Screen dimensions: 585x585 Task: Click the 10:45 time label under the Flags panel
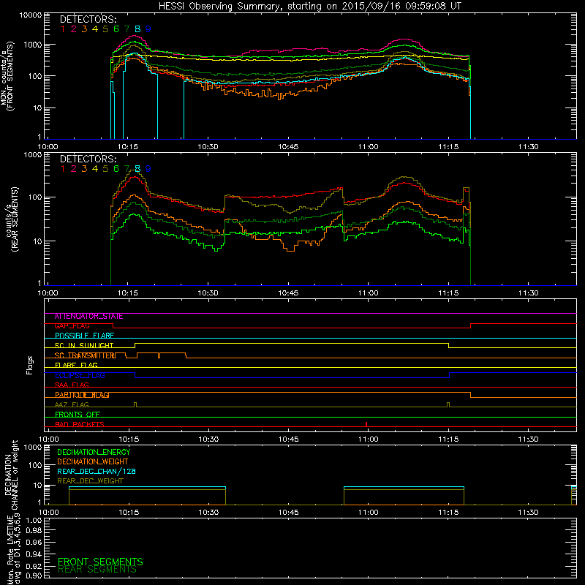pos(288,439)
